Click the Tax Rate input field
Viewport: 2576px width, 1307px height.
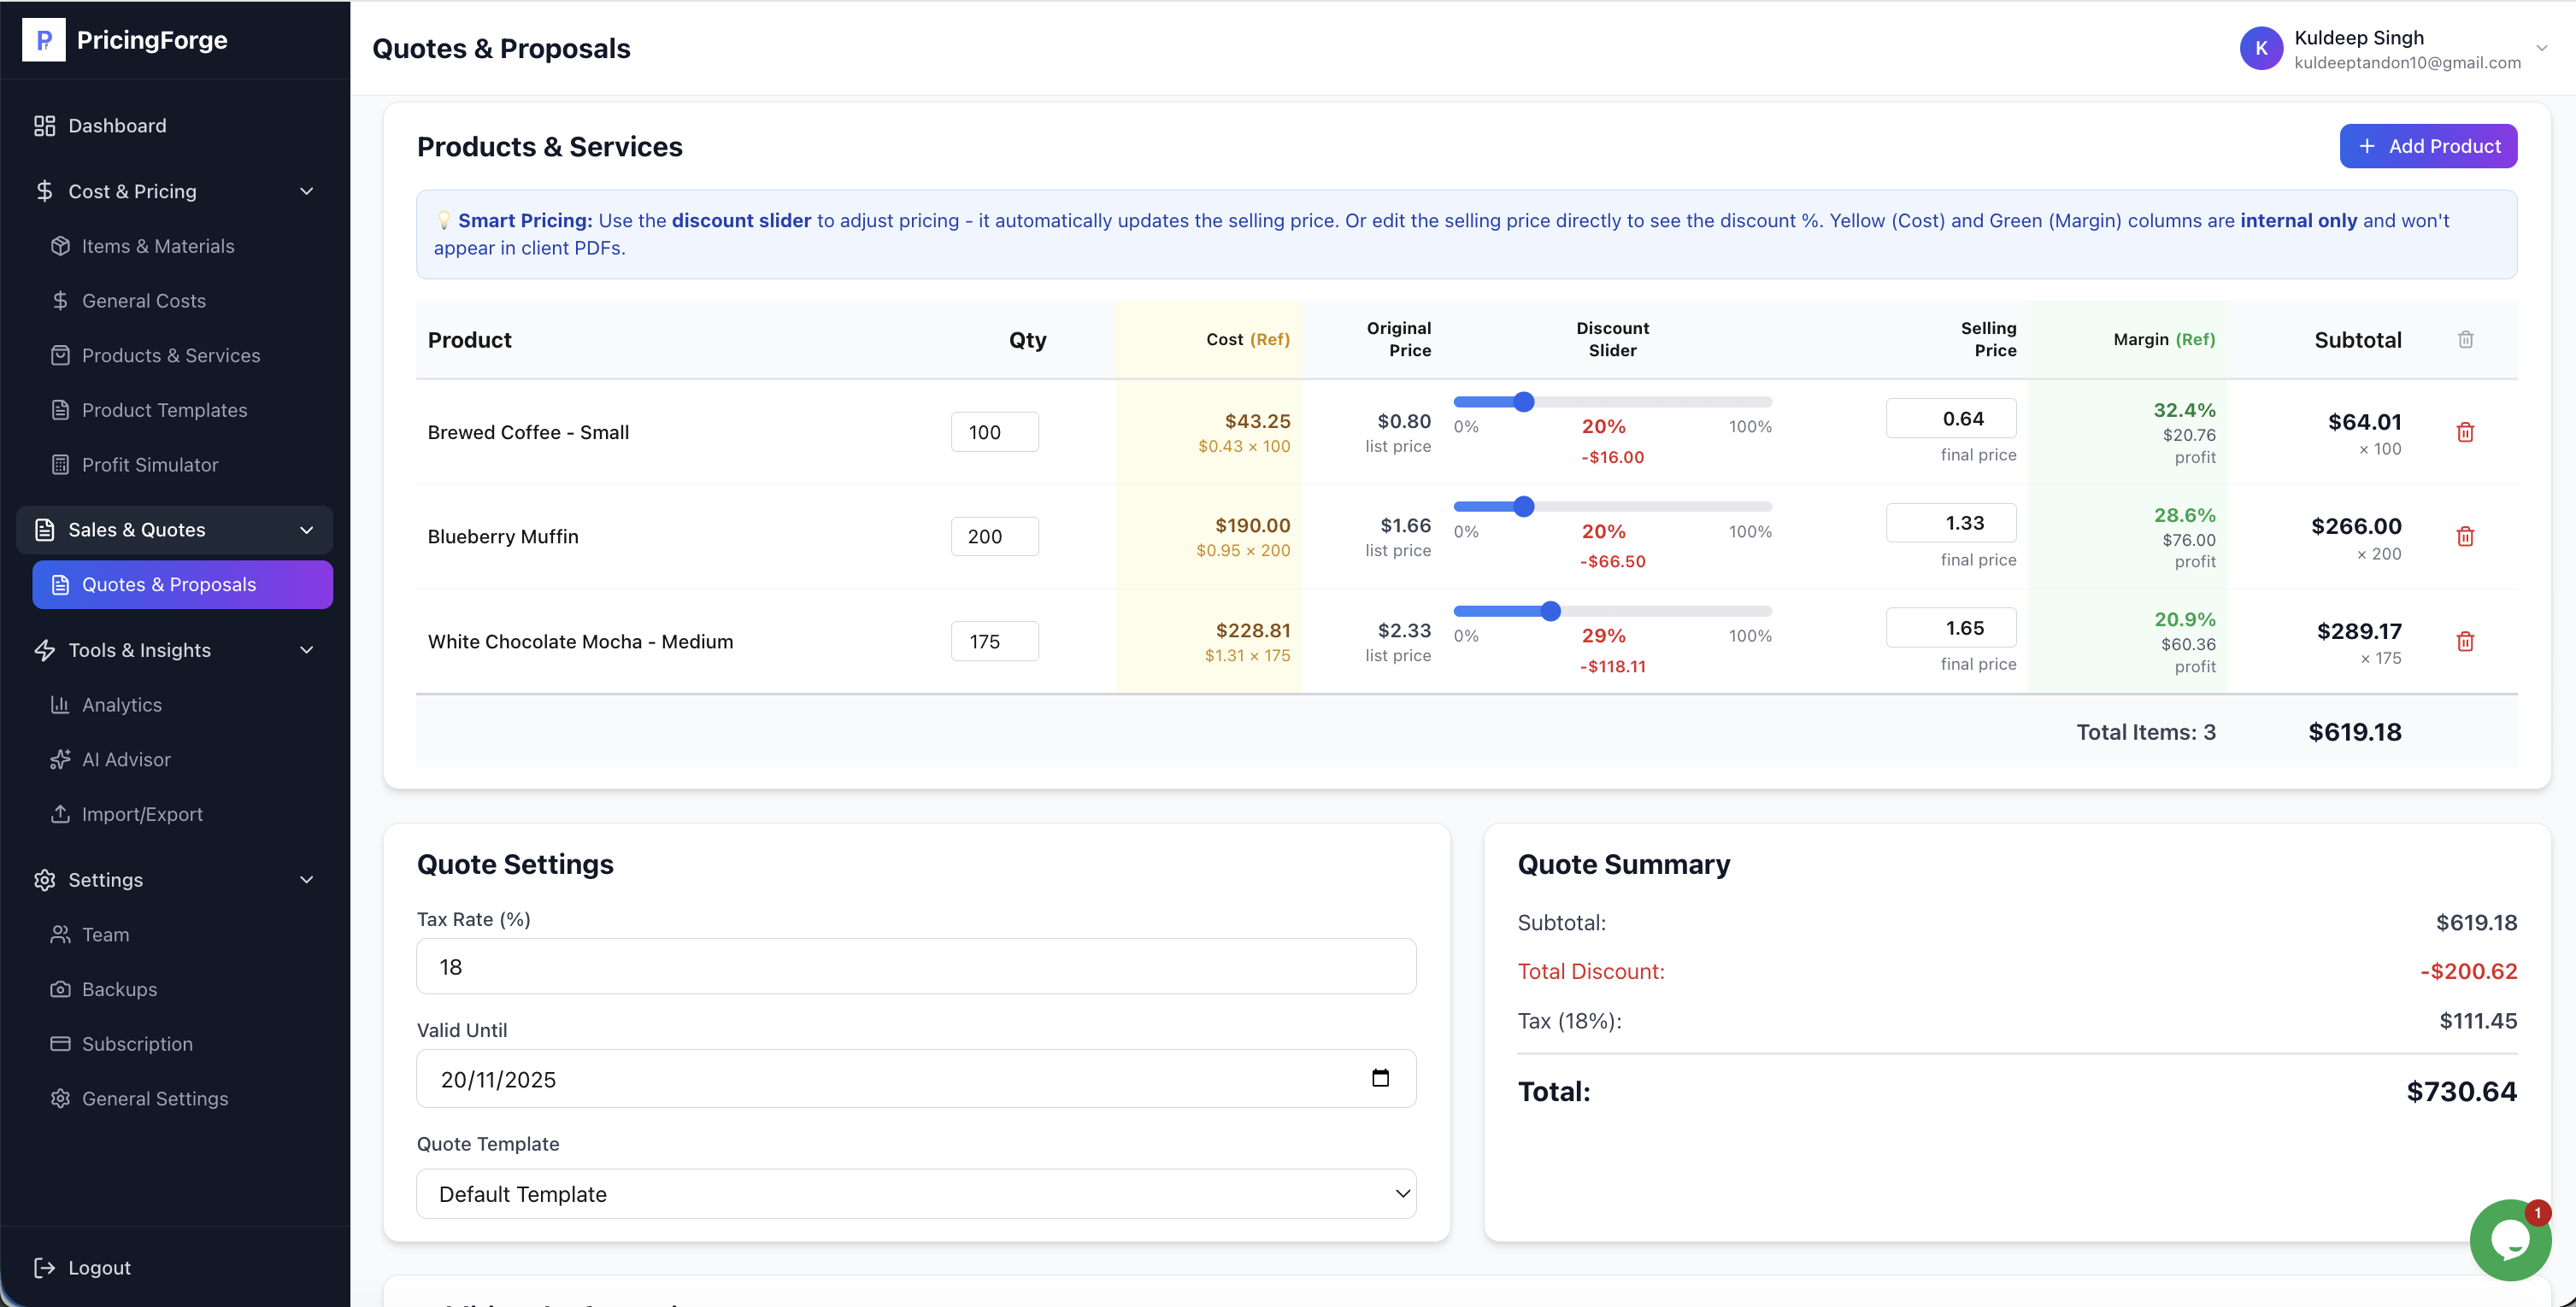[916, 966]
